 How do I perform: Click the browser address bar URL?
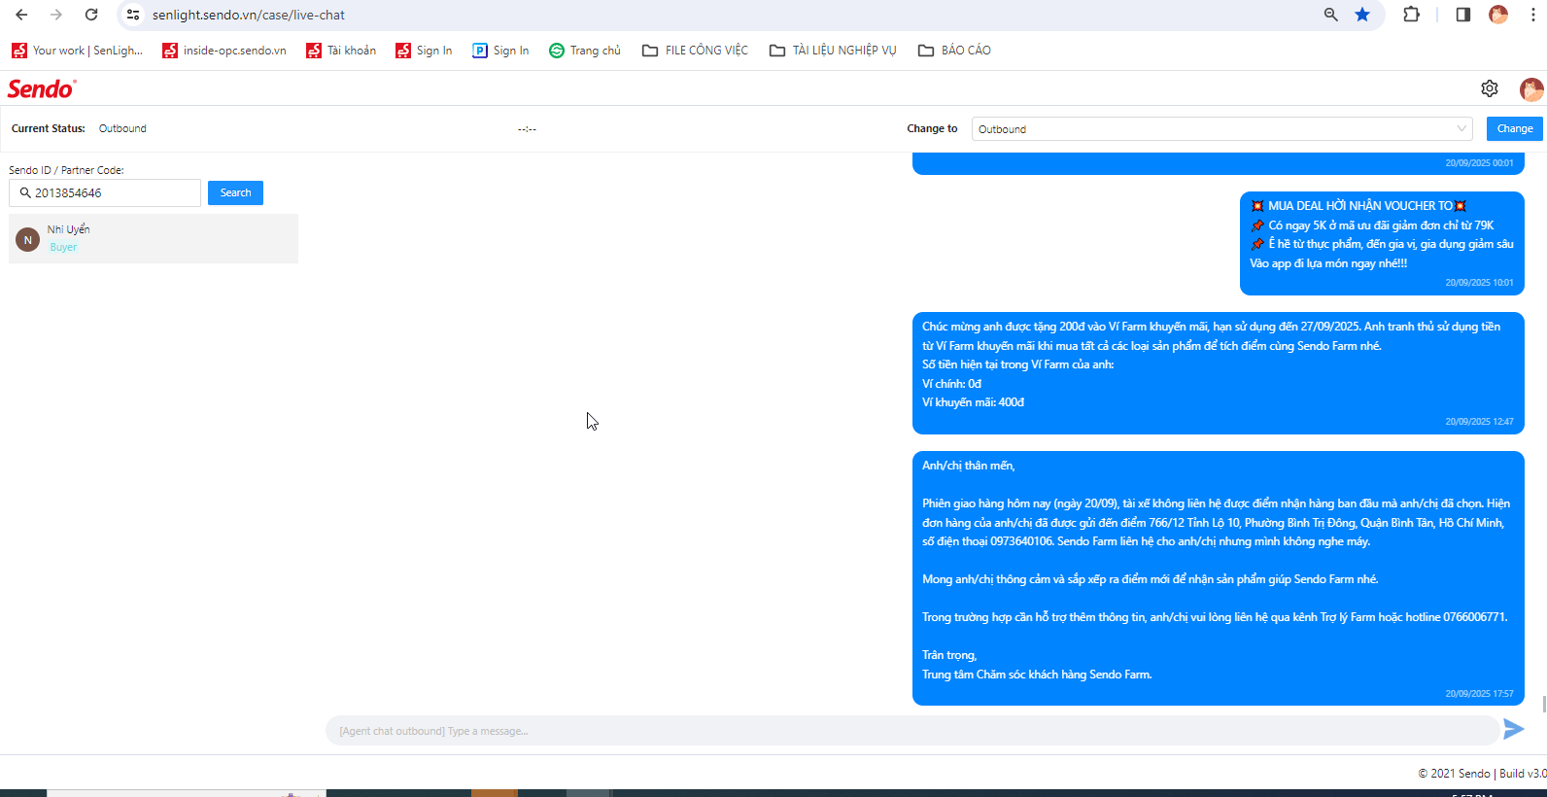(x=249, y=15)
